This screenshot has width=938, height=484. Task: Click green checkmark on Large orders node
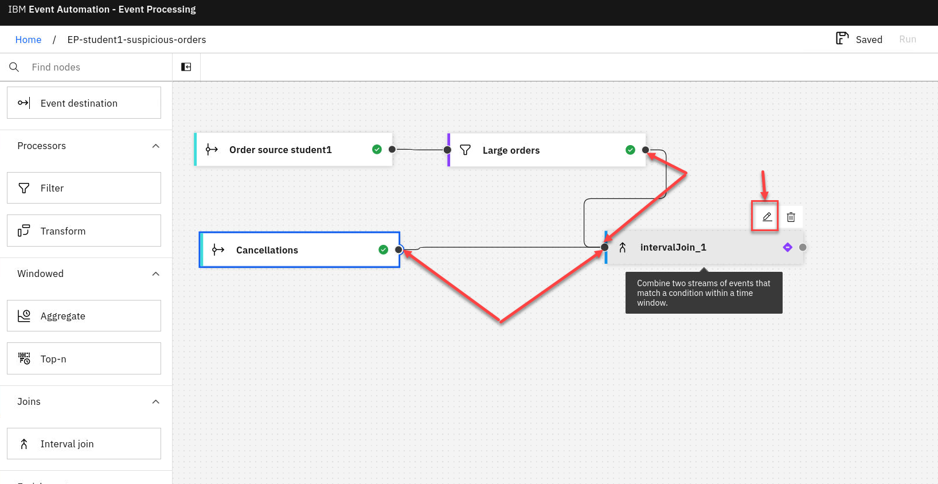click(630, 150)
